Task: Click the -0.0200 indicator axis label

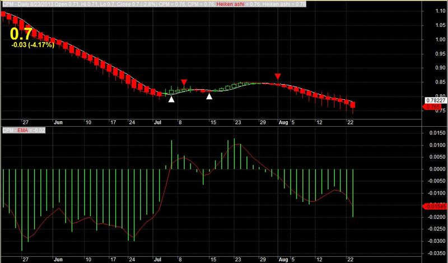Action: [437, 216]
